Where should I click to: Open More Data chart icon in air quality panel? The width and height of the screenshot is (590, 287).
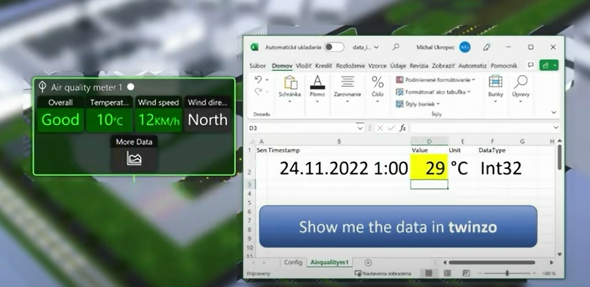pyautogui.click(x=134, y=158)
